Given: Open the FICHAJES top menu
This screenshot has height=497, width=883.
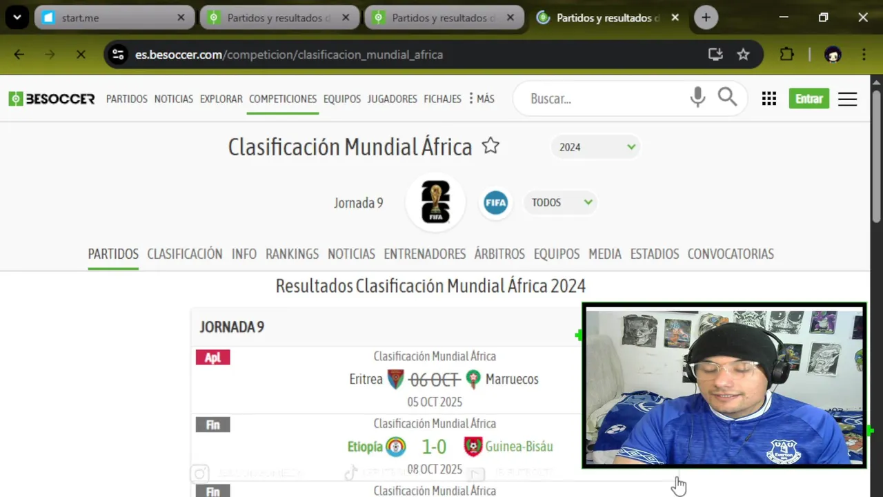Looking at the screenshot, I should point(442,99).
